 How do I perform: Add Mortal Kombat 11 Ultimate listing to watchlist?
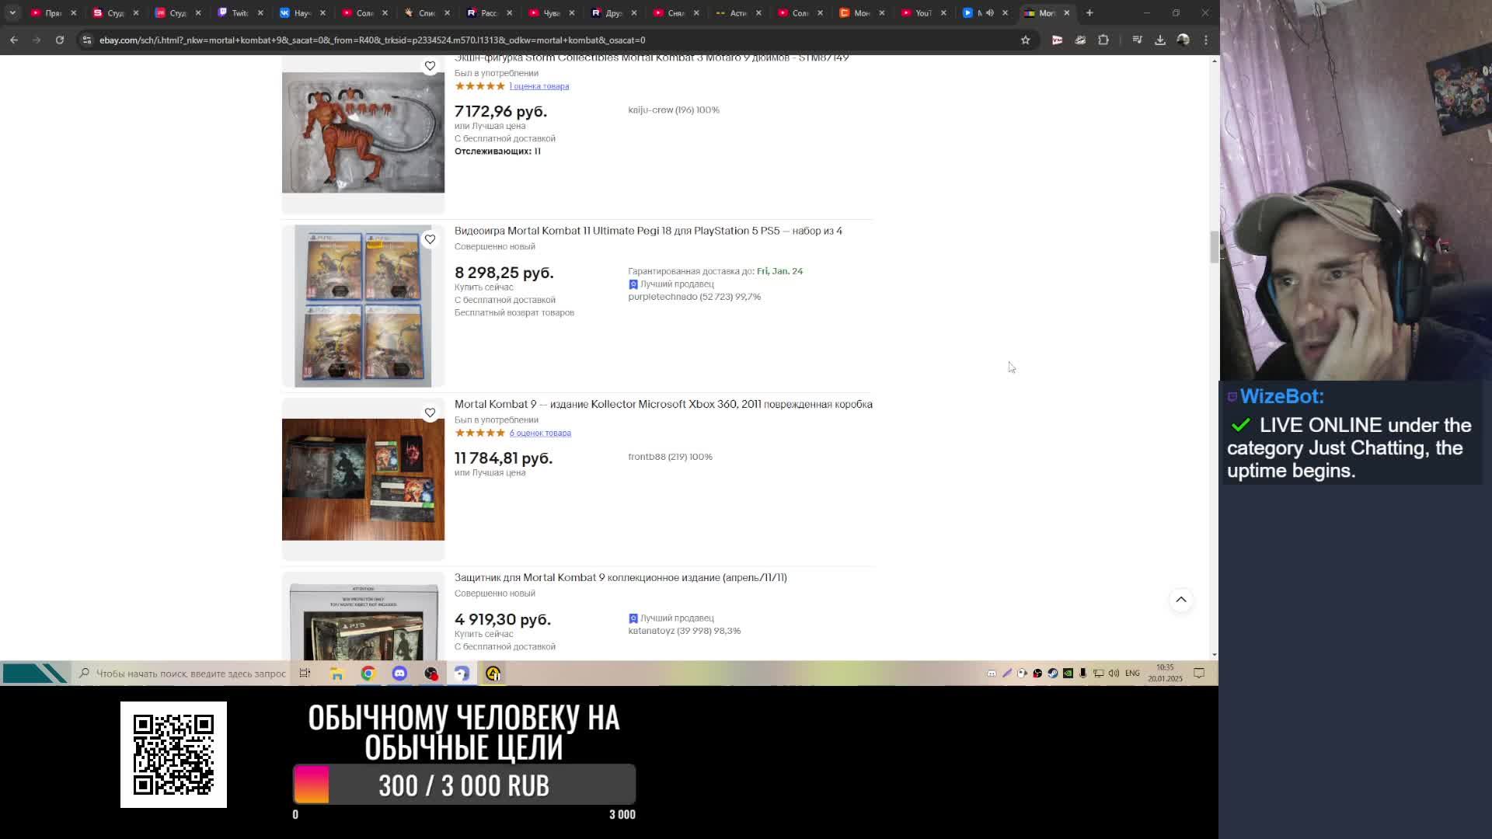(430, 239)
